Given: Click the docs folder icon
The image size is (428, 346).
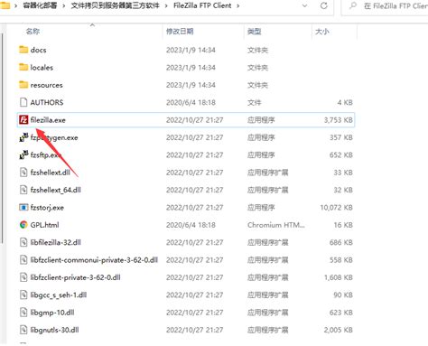Looking at the screenshot, I should point(23,50).
